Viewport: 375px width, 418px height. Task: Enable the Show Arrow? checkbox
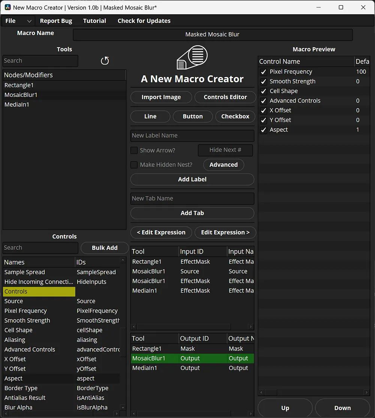[134, 150]
